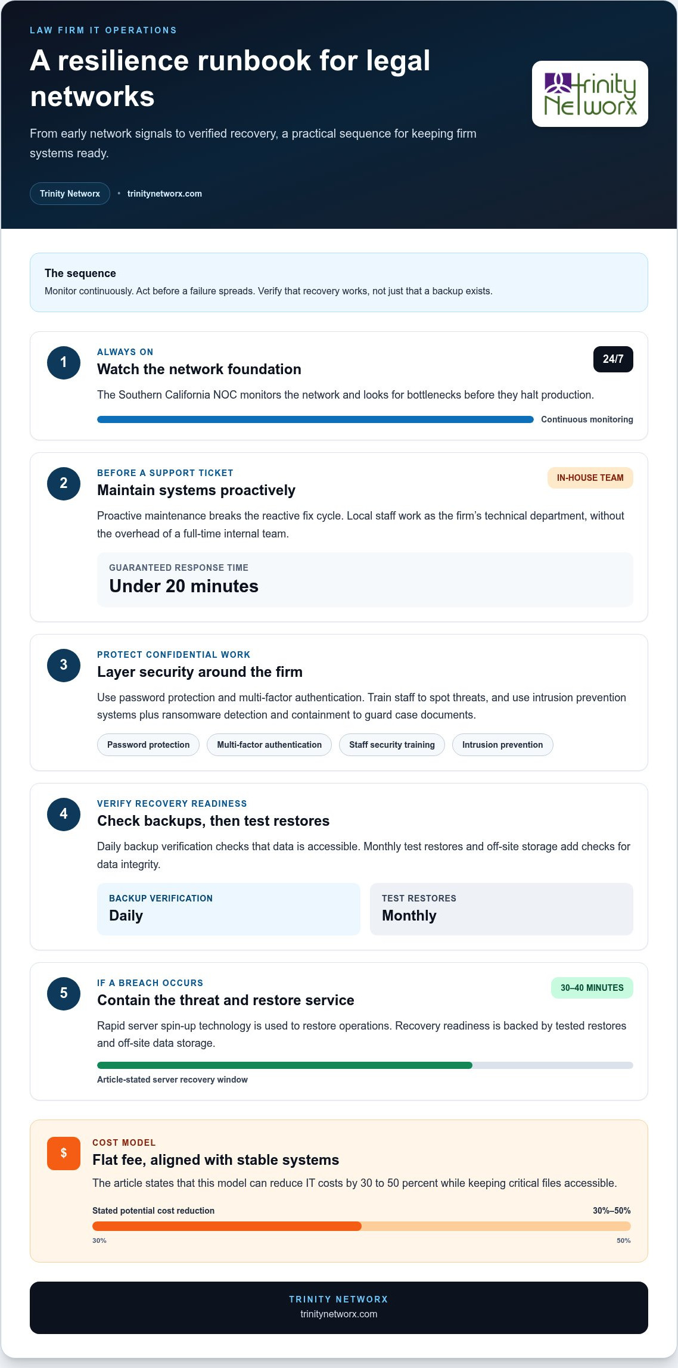Click the step 4 number circle
Screen dimensions: 678x1368
point(64,814)
